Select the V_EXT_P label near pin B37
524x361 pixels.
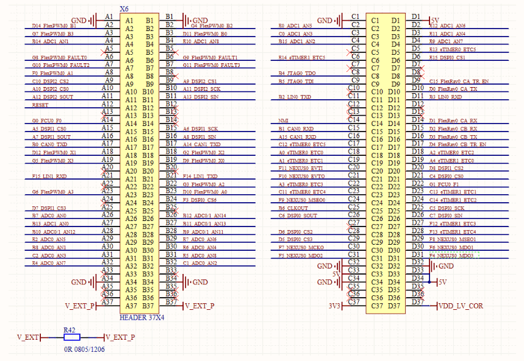pos(198,306)
